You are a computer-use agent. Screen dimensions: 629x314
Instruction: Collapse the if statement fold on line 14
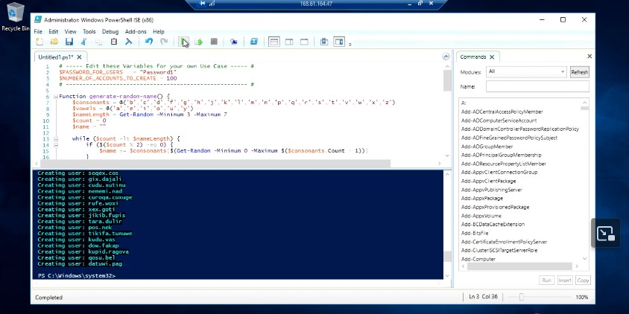pyautogui.click(x=55, y=145)
